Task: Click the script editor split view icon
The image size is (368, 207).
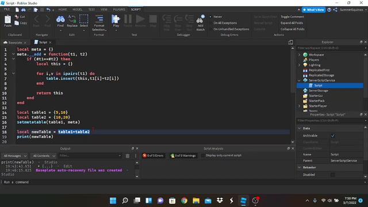Action: pyautogui.click(x=290, y=42)
